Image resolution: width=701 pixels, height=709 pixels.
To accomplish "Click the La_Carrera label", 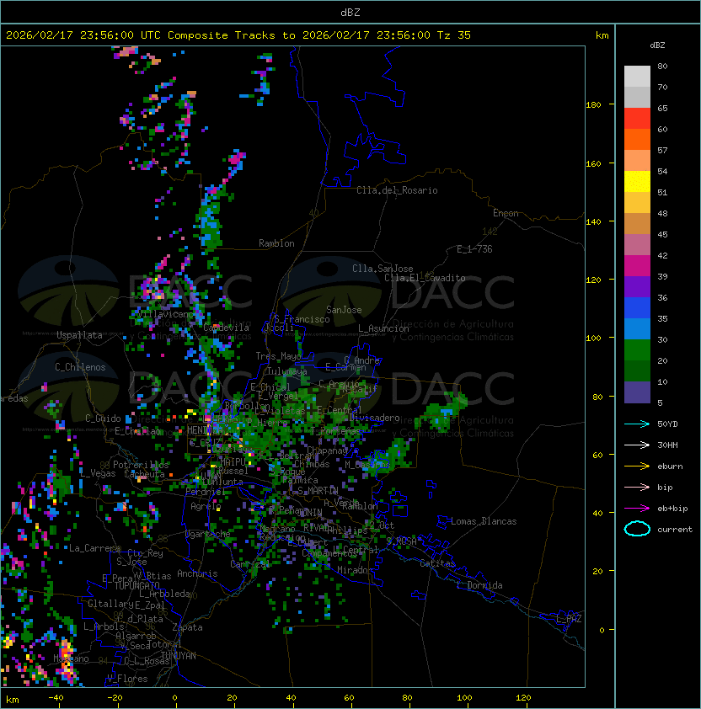I will point(93,548).
